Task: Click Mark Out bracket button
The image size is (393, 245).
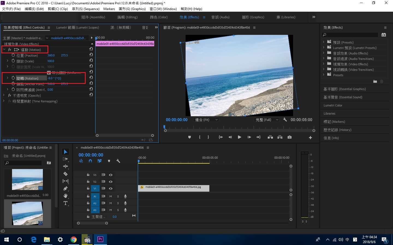Action: click(208, 137)
